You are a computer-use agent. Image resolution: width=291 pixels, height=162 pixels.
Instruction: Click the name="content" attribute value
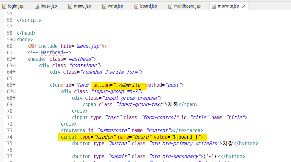pos(158,131)
